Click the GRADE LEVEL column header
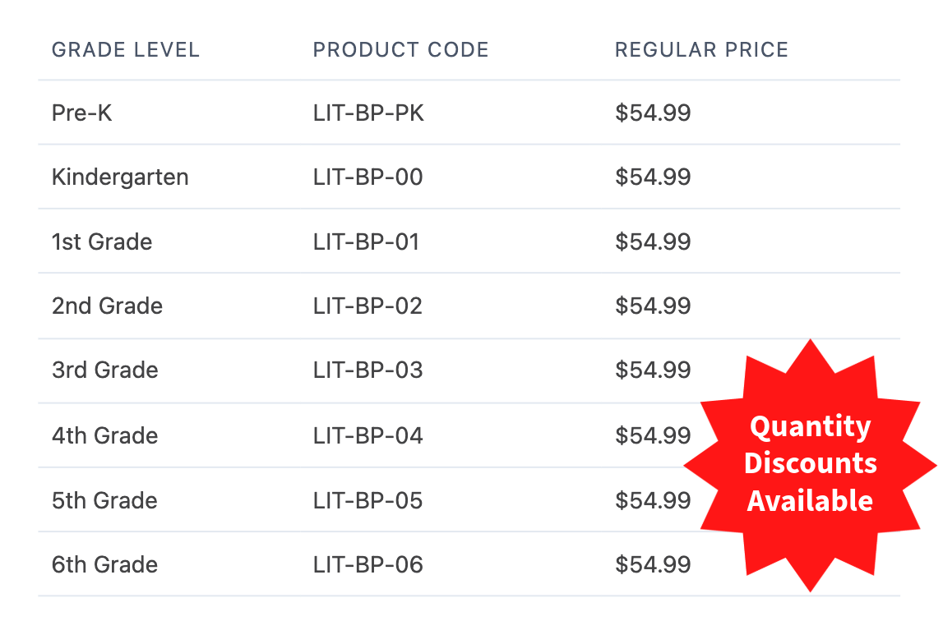 coord(126,50)
